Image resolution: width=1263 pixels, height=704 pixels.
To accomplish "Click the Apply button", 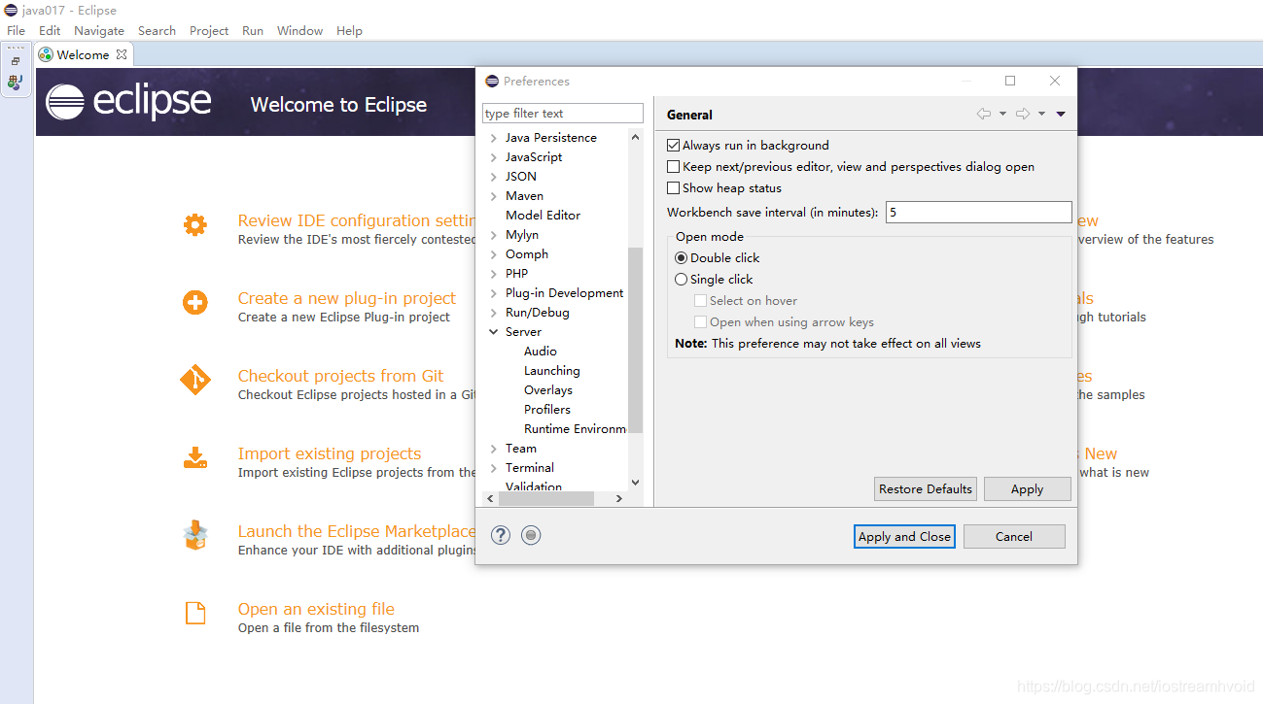I will pos(1027,488).
